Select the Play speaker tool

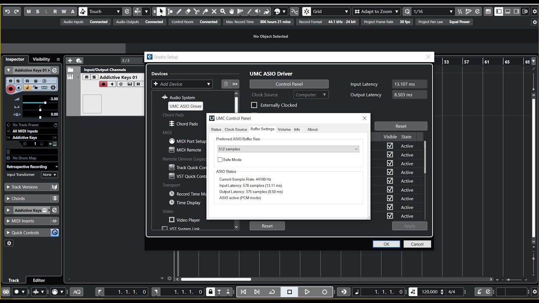258,11
